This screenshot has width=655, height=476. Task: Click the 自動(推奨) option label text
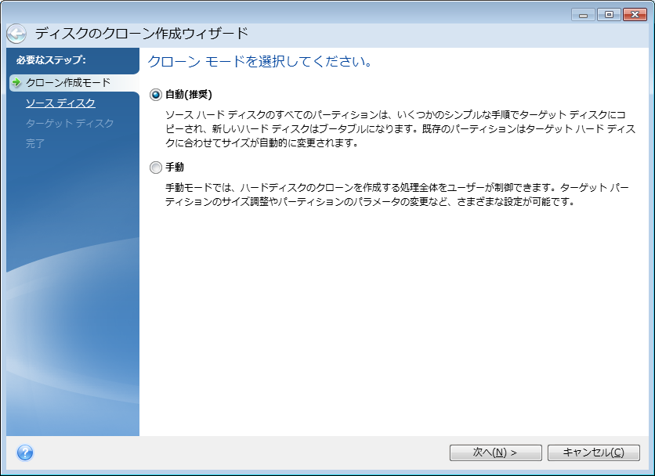point(189,95)
